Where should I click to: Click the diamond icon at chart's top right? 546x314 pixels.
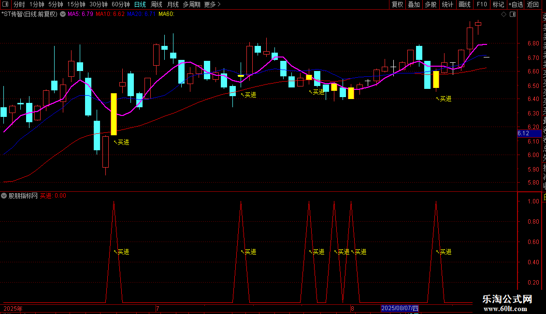click(503, 14)
